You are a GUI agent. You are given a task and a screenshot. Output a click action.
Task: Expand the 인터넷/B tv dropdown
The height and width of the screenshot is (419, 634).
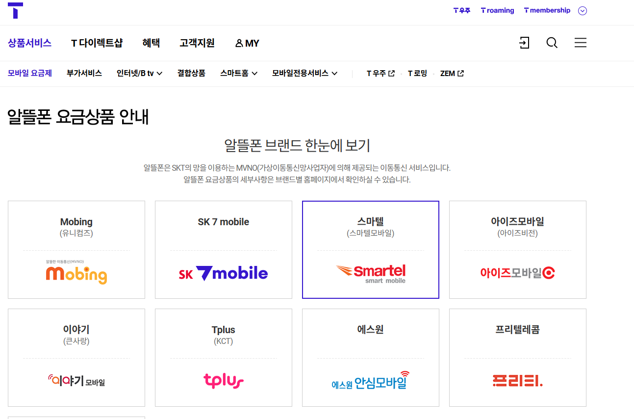(x=140, y=73)
